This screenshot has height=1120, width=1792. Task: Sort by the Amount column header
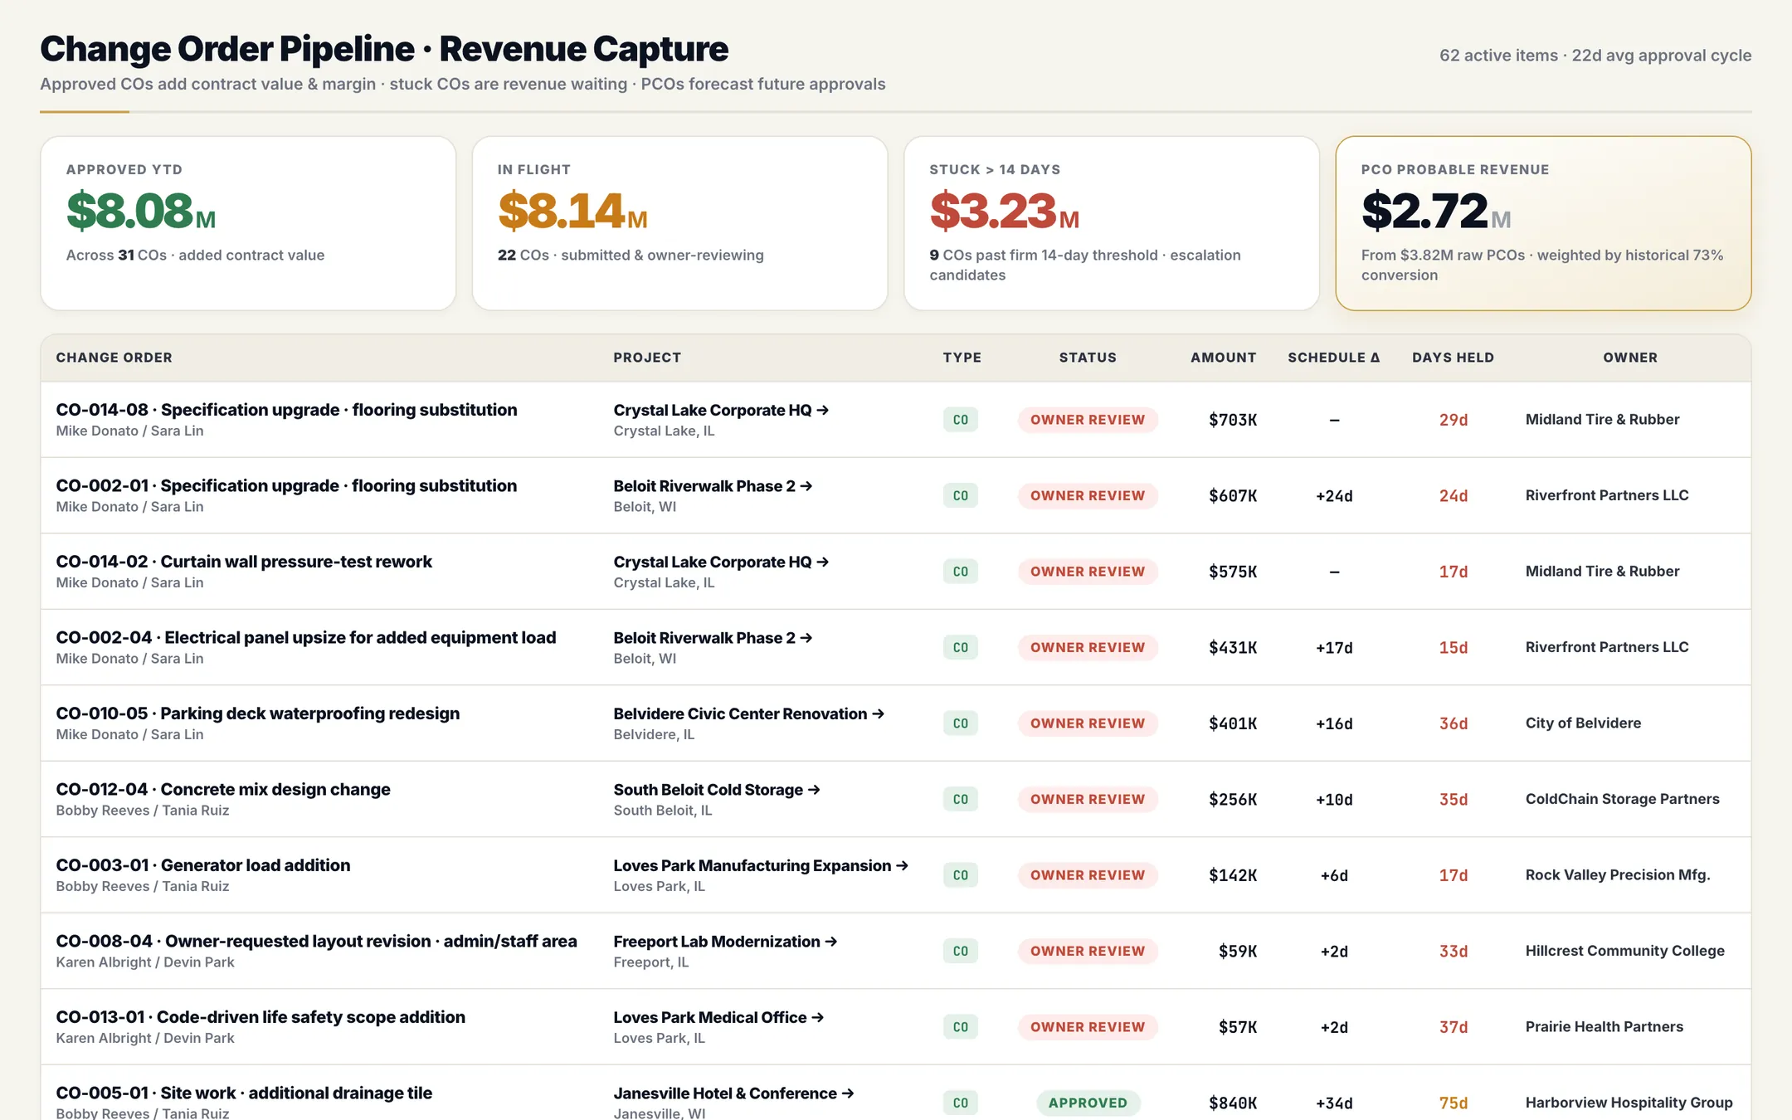tap(1223, 358)
